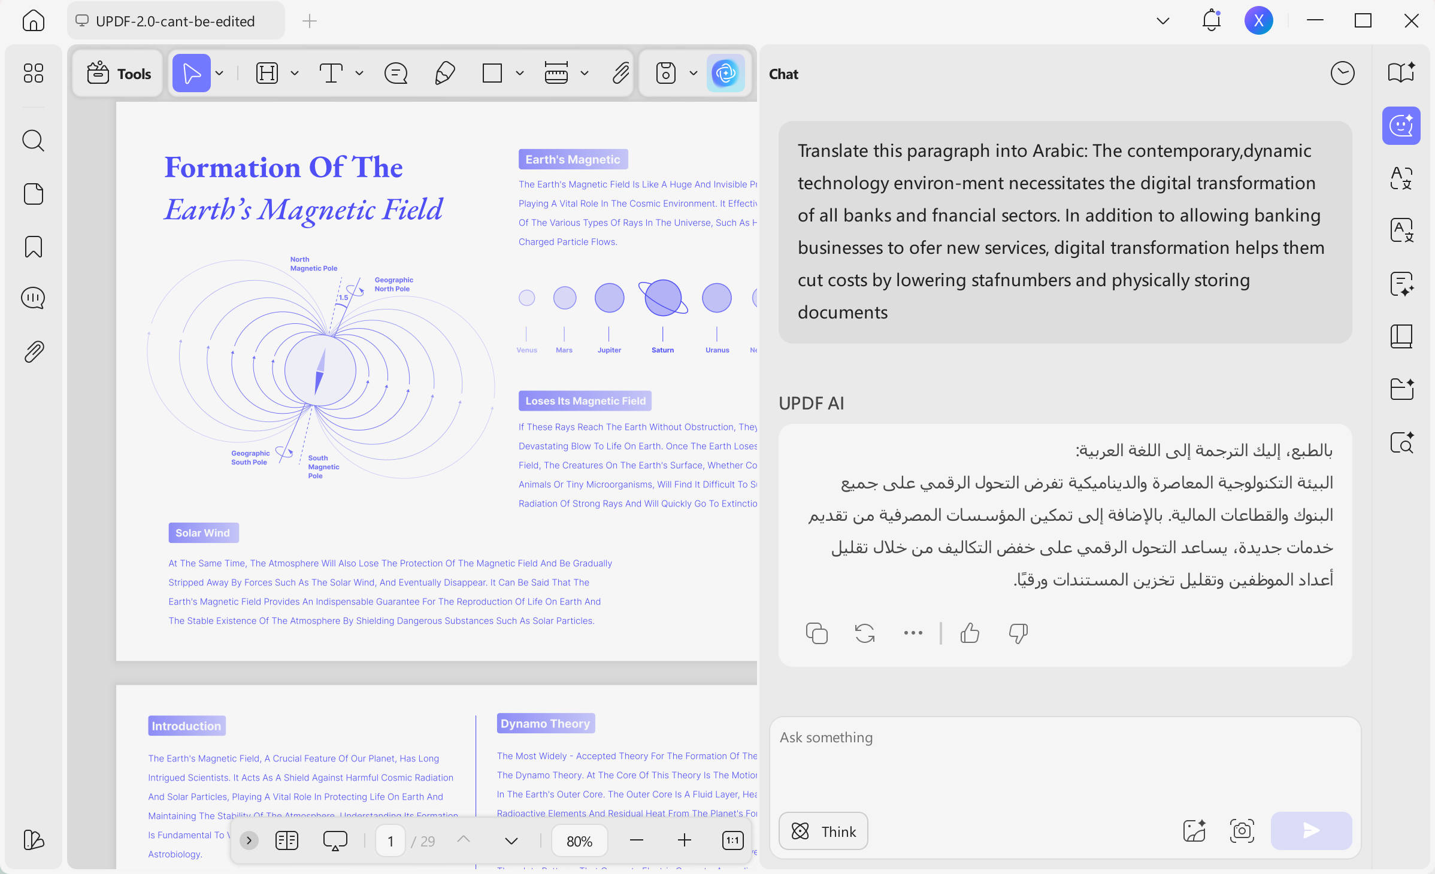The height and width of the screenshot is (874, 1435).
Task: Open the user account avatar
Action: coord(1259,21)
